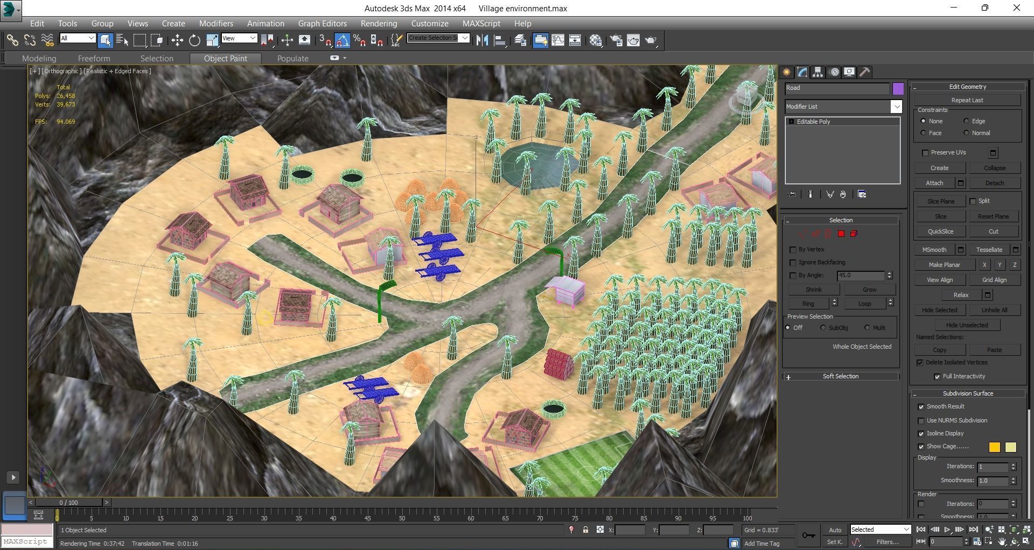Open the Curve Editor icon
Screen dimensions: 1034x550
click(x=558, y=40)
